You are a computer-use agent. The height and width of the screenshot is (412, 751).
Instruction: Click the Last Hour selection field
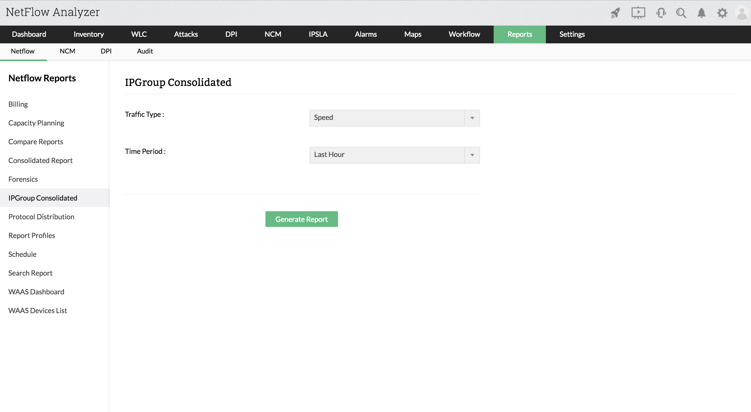387,155
